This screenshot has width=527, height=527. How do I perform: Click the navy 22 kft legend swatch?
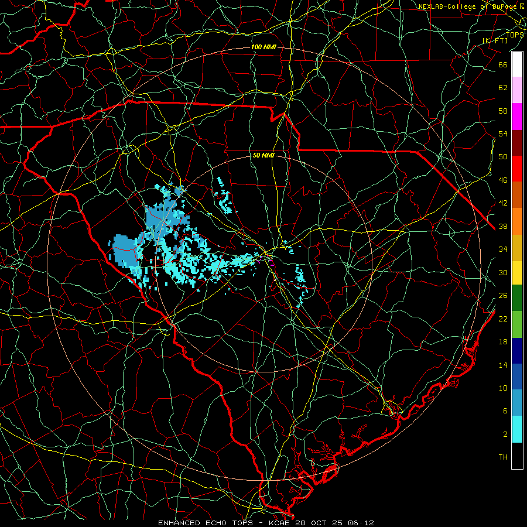(517, 351)
